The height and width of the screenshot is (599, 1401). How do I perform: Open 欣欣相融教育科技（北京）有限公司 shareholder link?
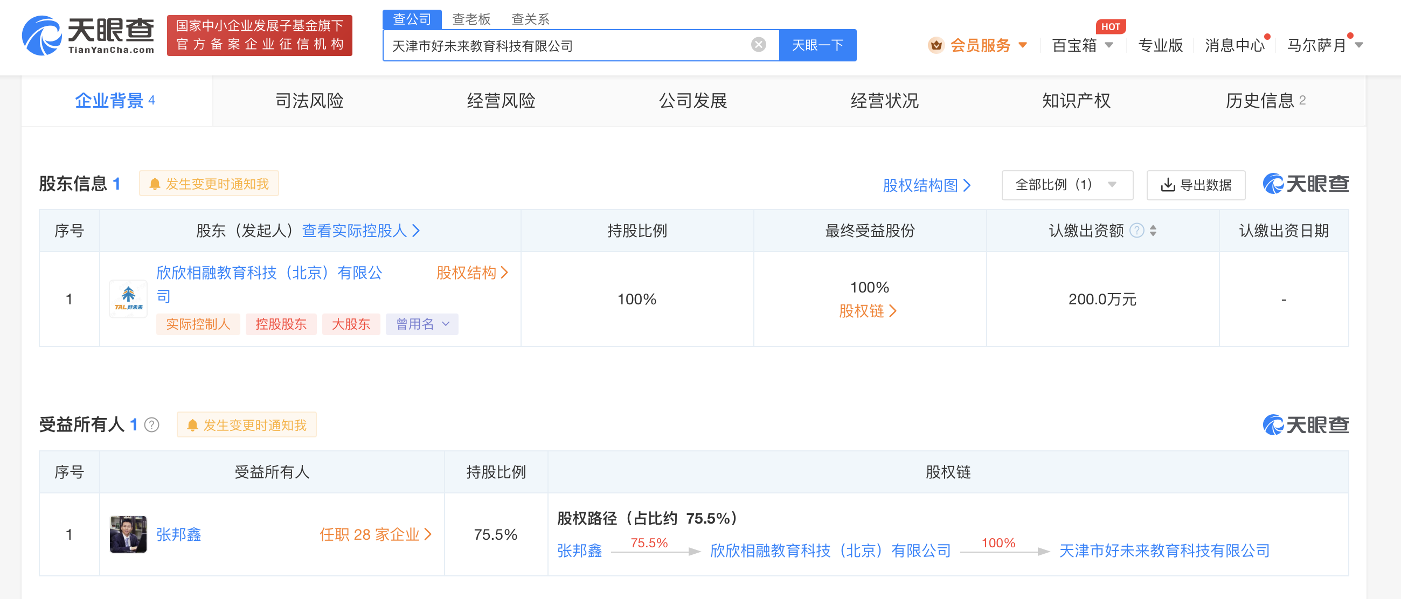[x=269, y=284]
